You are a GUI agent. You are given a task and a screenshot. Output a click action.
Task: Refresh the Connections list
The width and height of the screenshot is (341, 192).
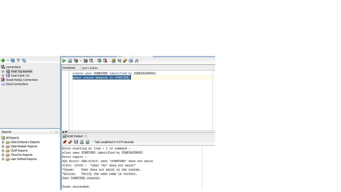click(x=12, y=60)
